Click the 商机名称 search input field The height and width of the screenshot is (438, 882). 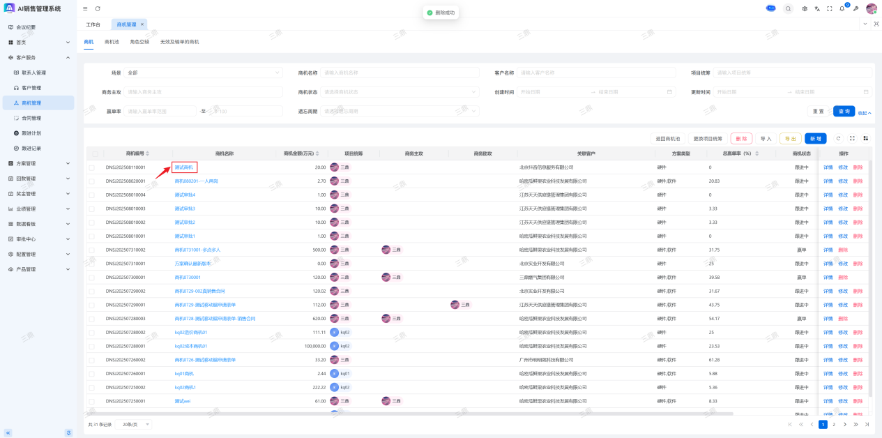(x=400, y=73)
